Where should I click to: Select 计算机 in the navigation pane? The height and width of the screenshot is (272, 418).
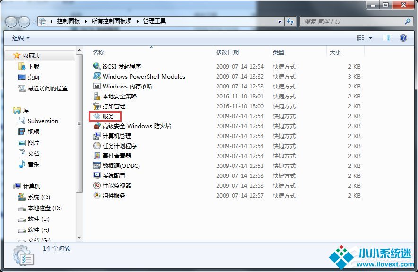[x=32, y=186]
